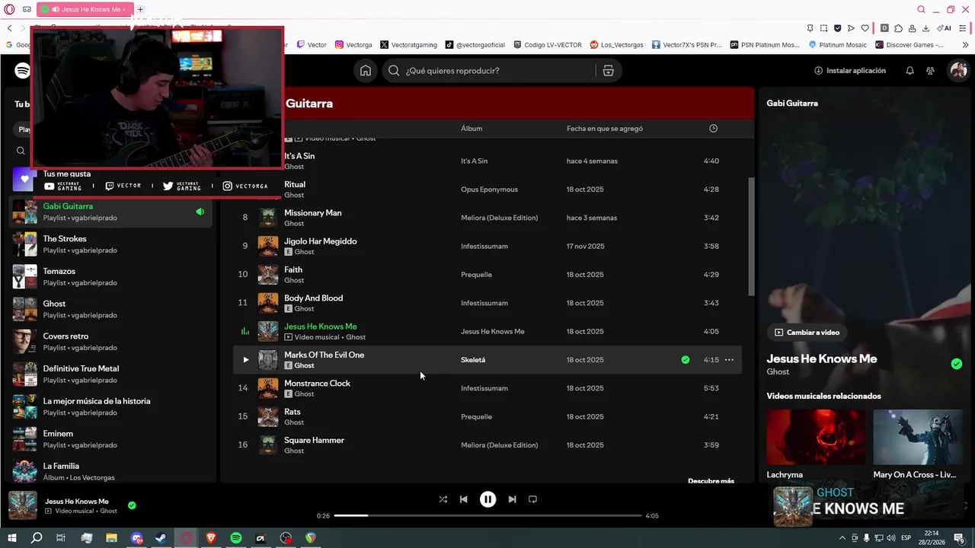Open Covers retro playlist
The width and height of the screenshot is (975, 548).
110,342
